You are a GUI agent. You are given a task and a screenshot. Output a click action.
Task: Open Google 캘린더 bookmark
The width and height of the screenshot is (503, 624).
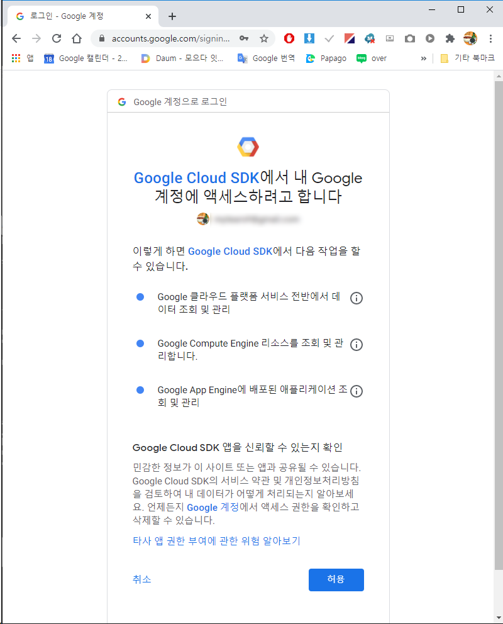pyautogui.click(x=86, y=58)
